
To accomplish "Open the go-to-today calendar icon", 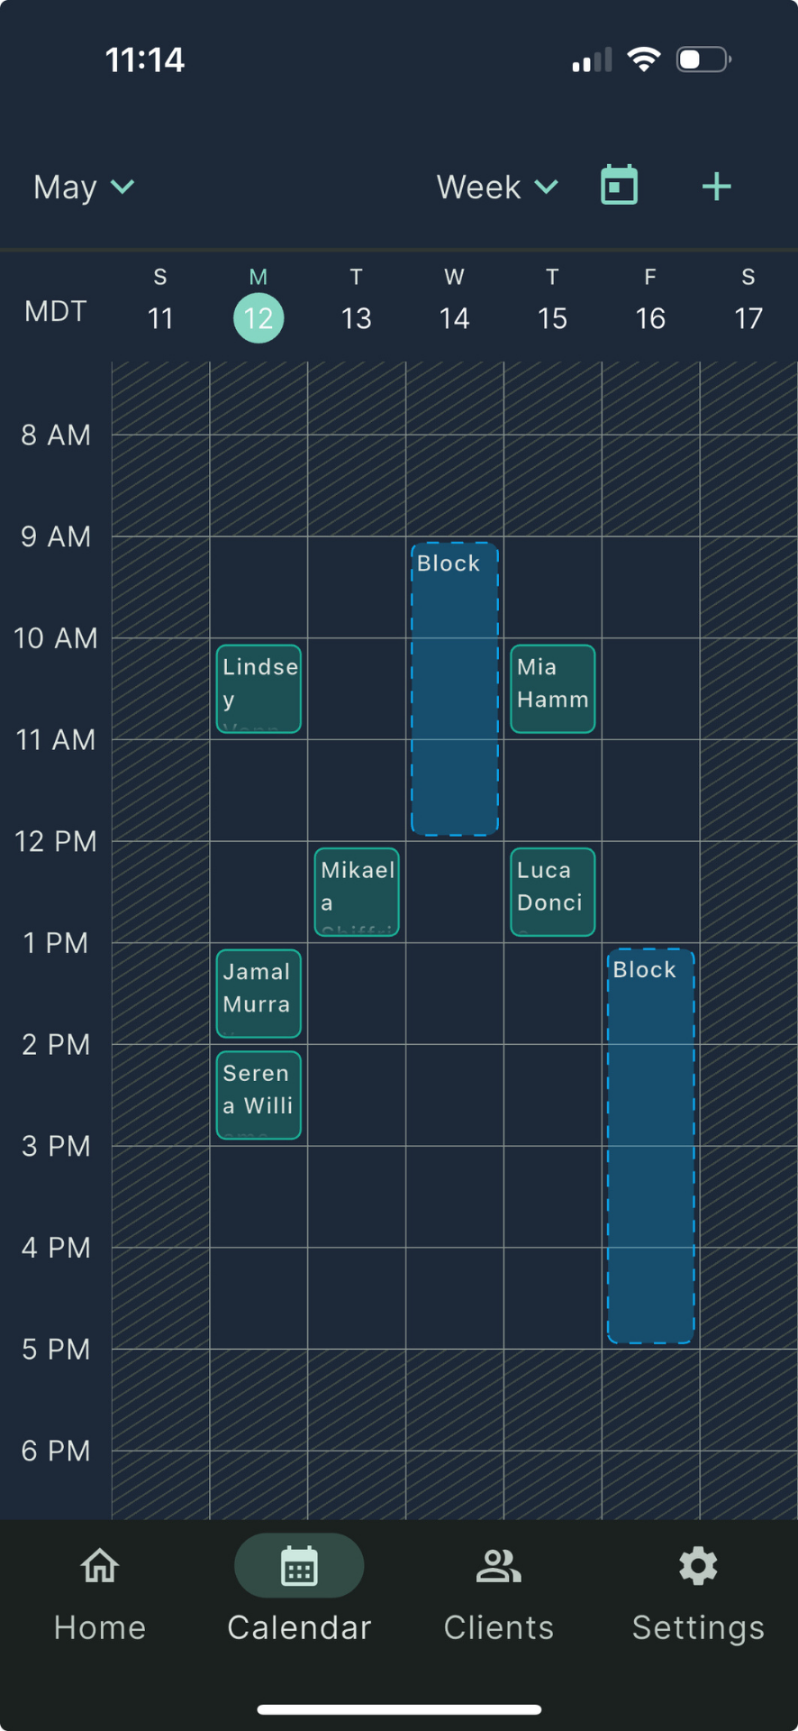I will tap(619, 186).
